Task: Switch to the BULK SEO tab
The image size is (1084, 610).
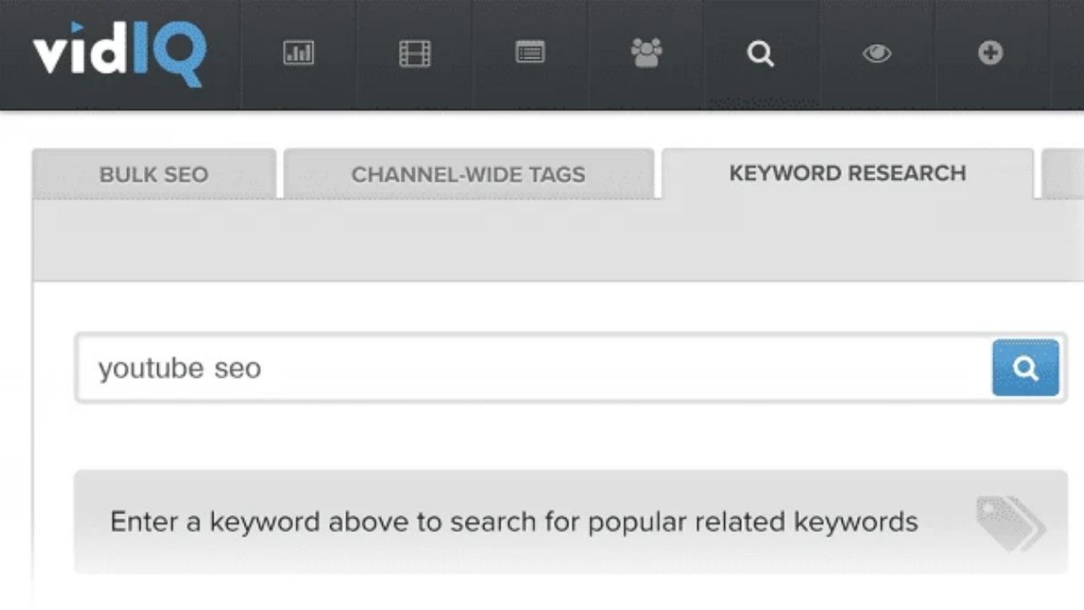Action: pos(153,175)
